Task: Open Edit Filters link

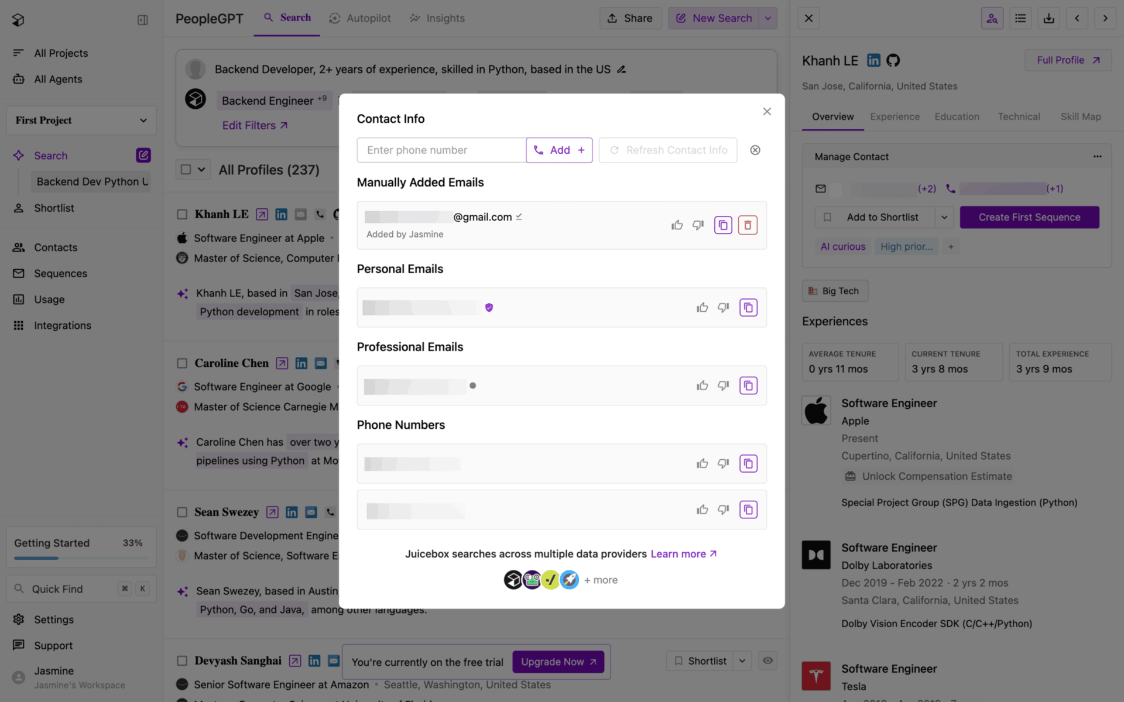Action: (255, 125)
